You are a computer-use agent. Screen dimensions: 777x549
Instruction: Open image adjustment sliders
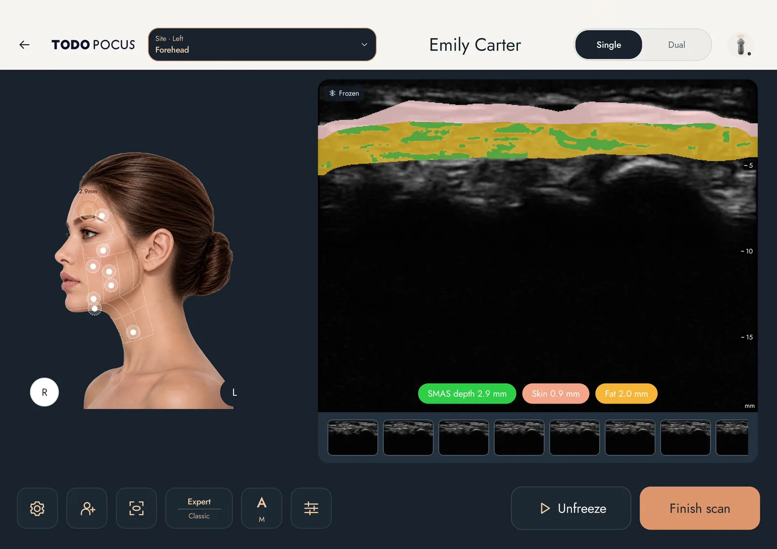pyautogui.click(x=311, y=508)
